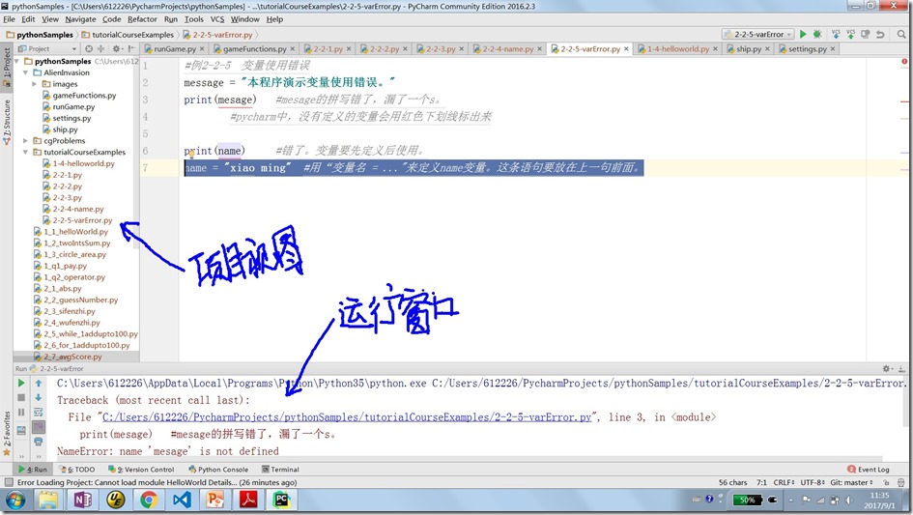
Task: Click Down the stack trace arrow
Action: 39,398
